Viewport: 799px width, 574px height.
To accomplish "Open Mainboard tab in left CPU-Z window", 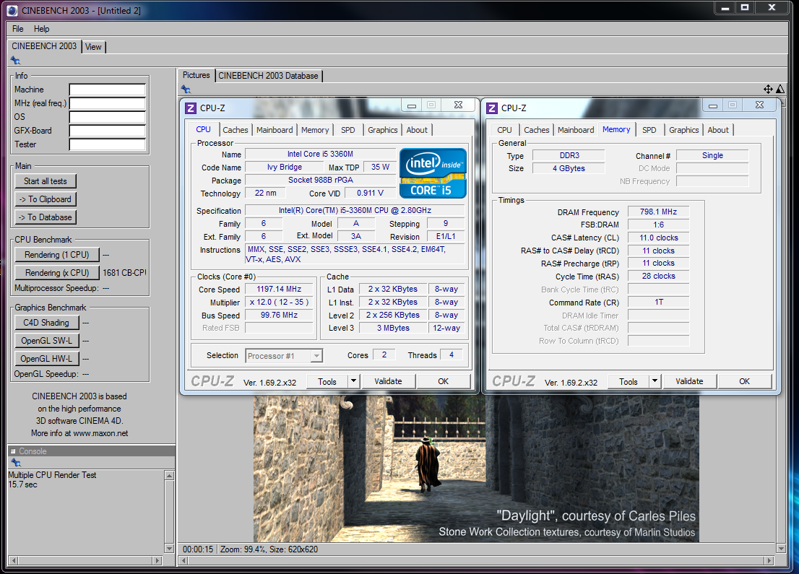I will tap(275, 130).
